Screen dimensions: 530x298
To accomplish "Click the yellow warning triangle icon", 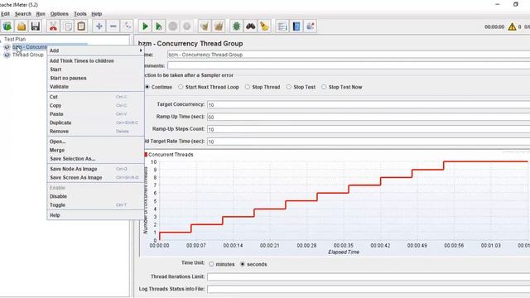I will tap(512, 26).
